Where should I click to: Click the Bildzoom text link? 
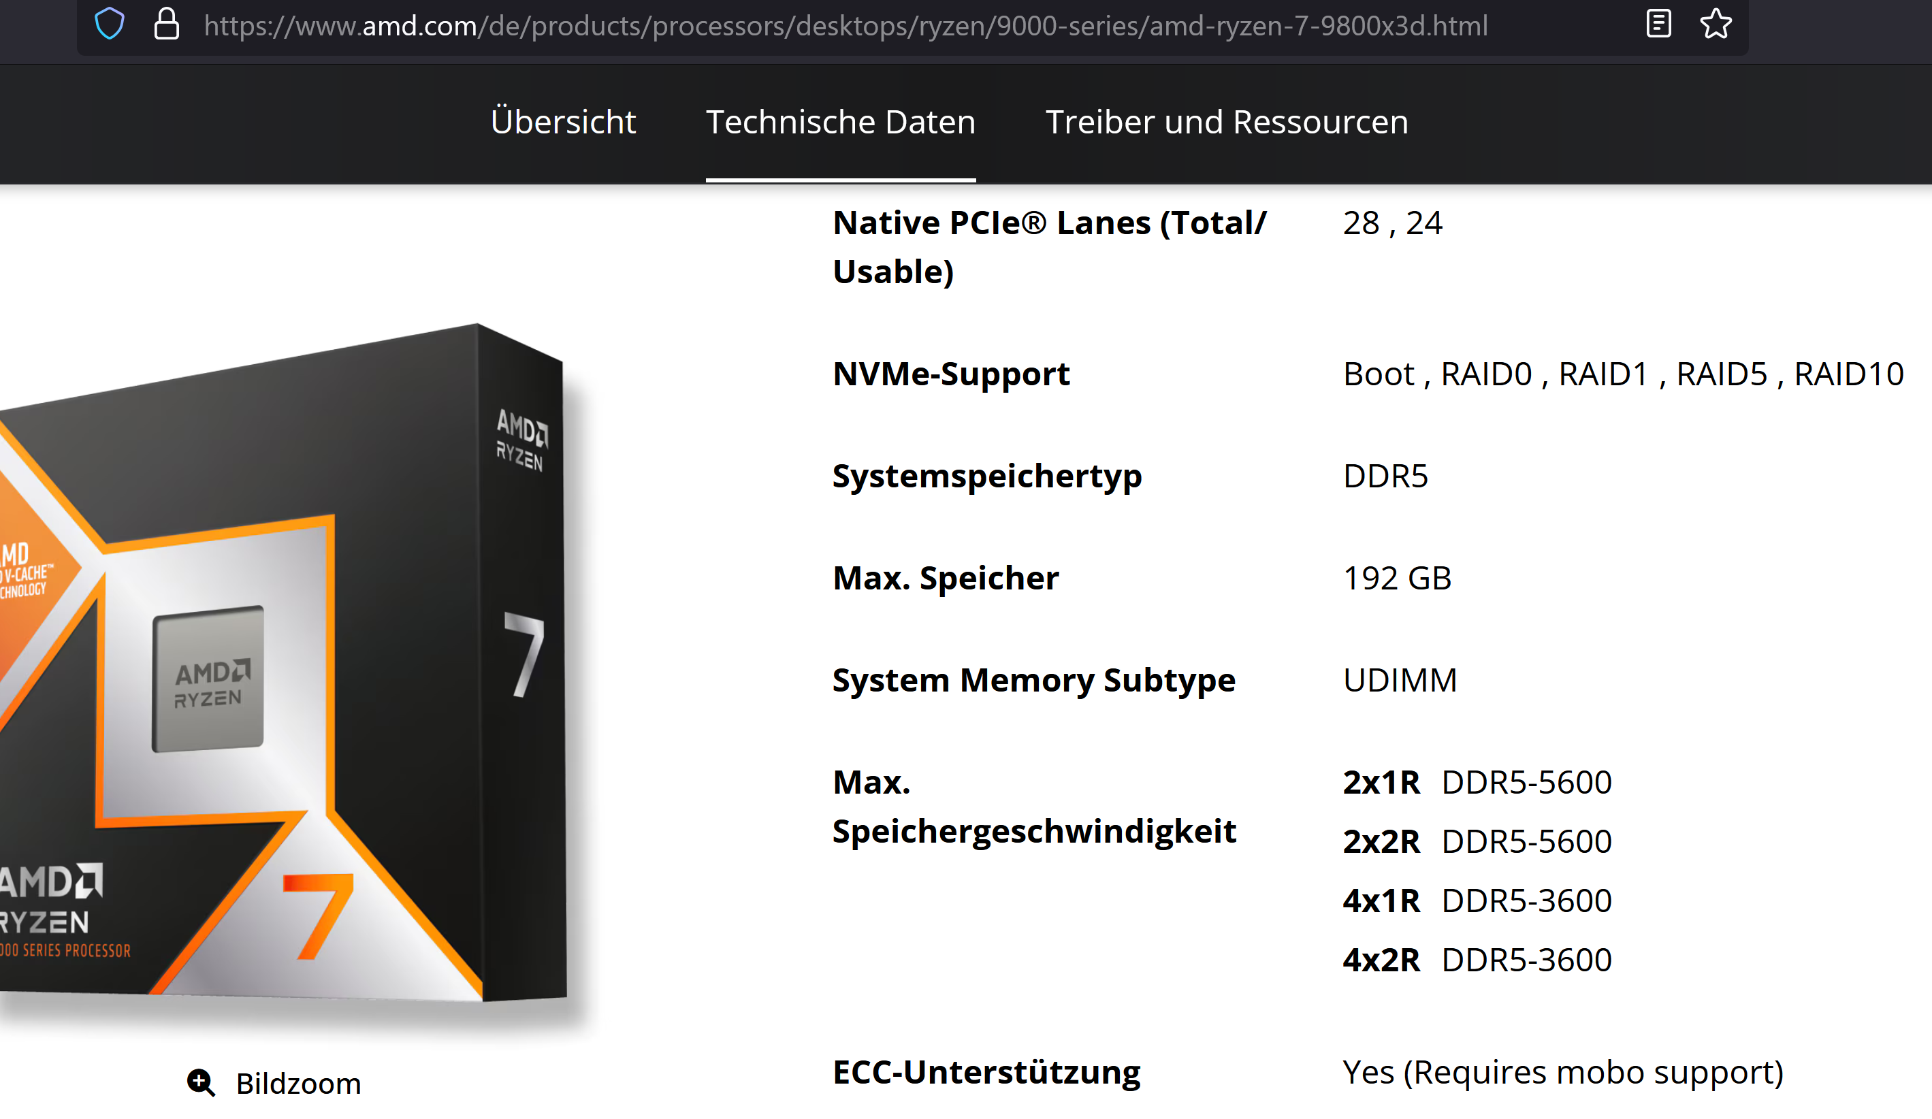(x=298, y=1083)
